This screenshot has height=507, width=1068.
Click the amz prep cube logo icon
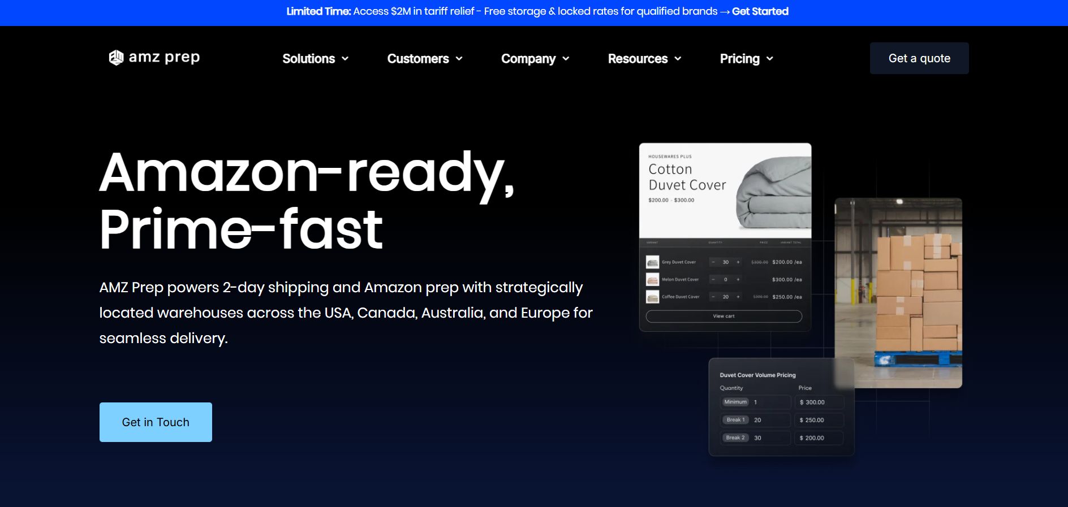(x=116, y=58)
